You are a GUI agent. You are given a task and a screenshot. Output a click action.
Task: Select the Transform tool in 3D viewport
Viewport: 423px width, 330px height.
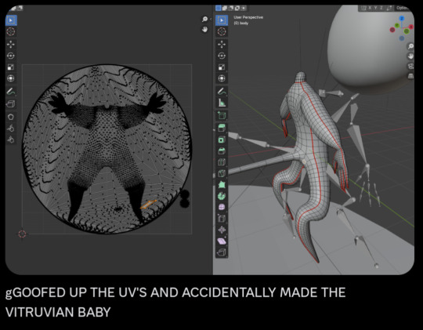point(222,78)
